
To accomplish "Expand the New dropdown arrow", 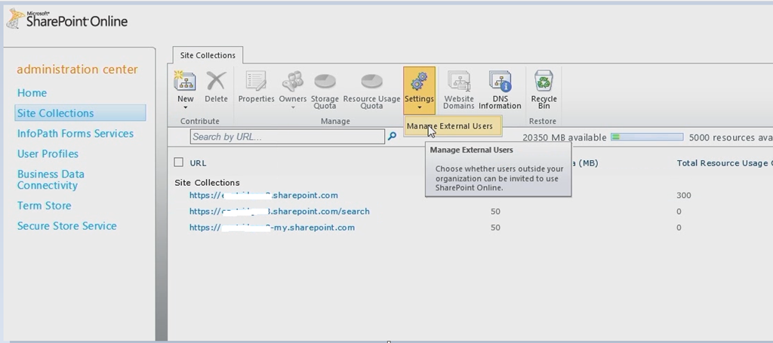I will click(x=186, y=107).
